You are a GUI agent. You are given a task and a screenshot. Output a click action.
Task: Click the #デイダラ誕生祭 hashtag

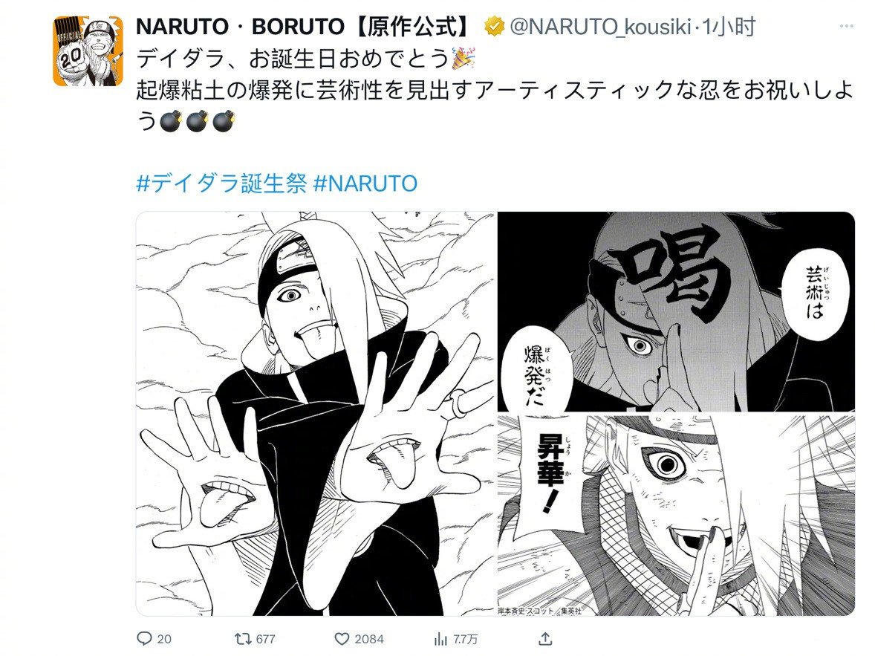221,183
